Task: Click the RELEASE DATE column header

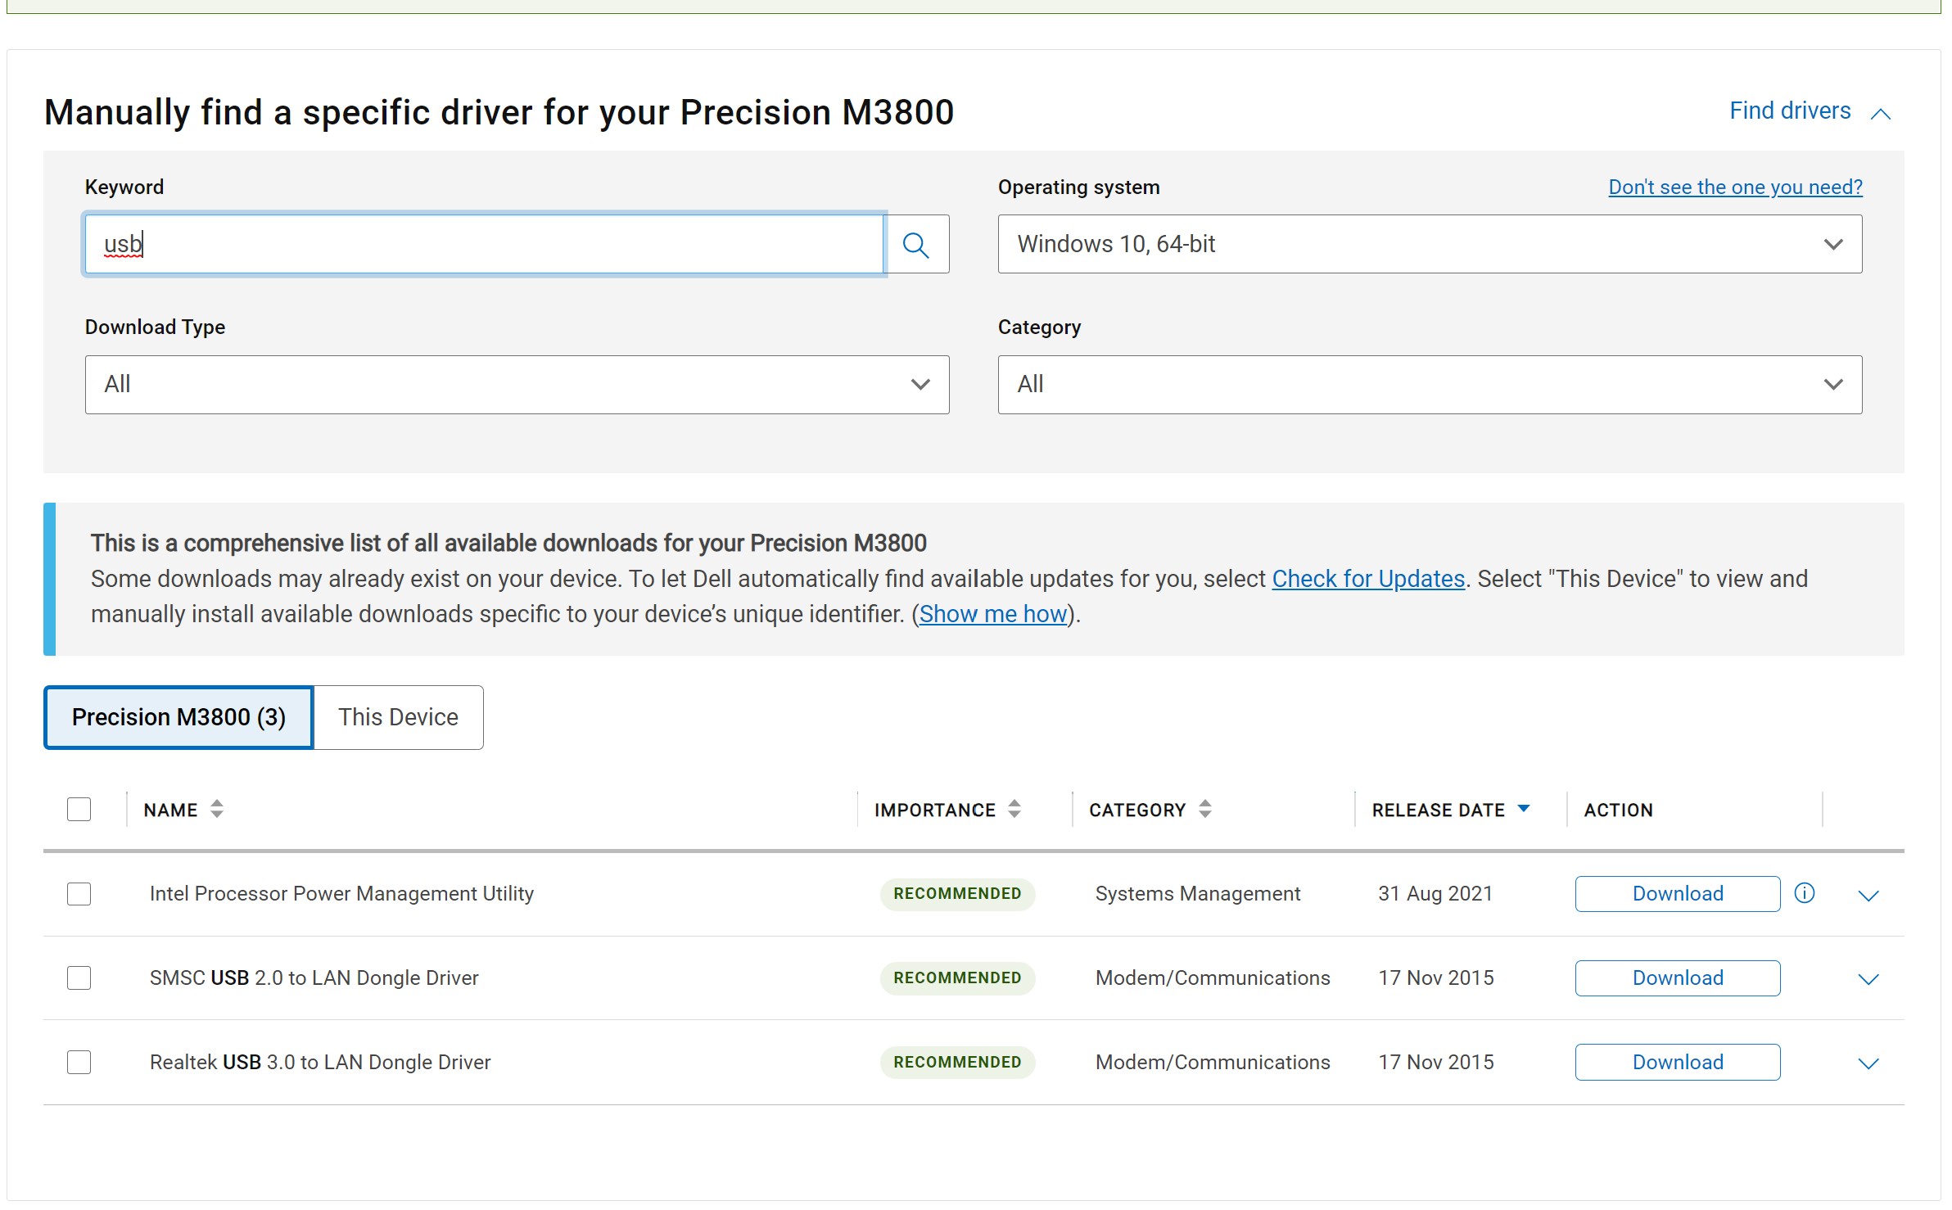Action: pyautogui.click(x=1439, y=810)
